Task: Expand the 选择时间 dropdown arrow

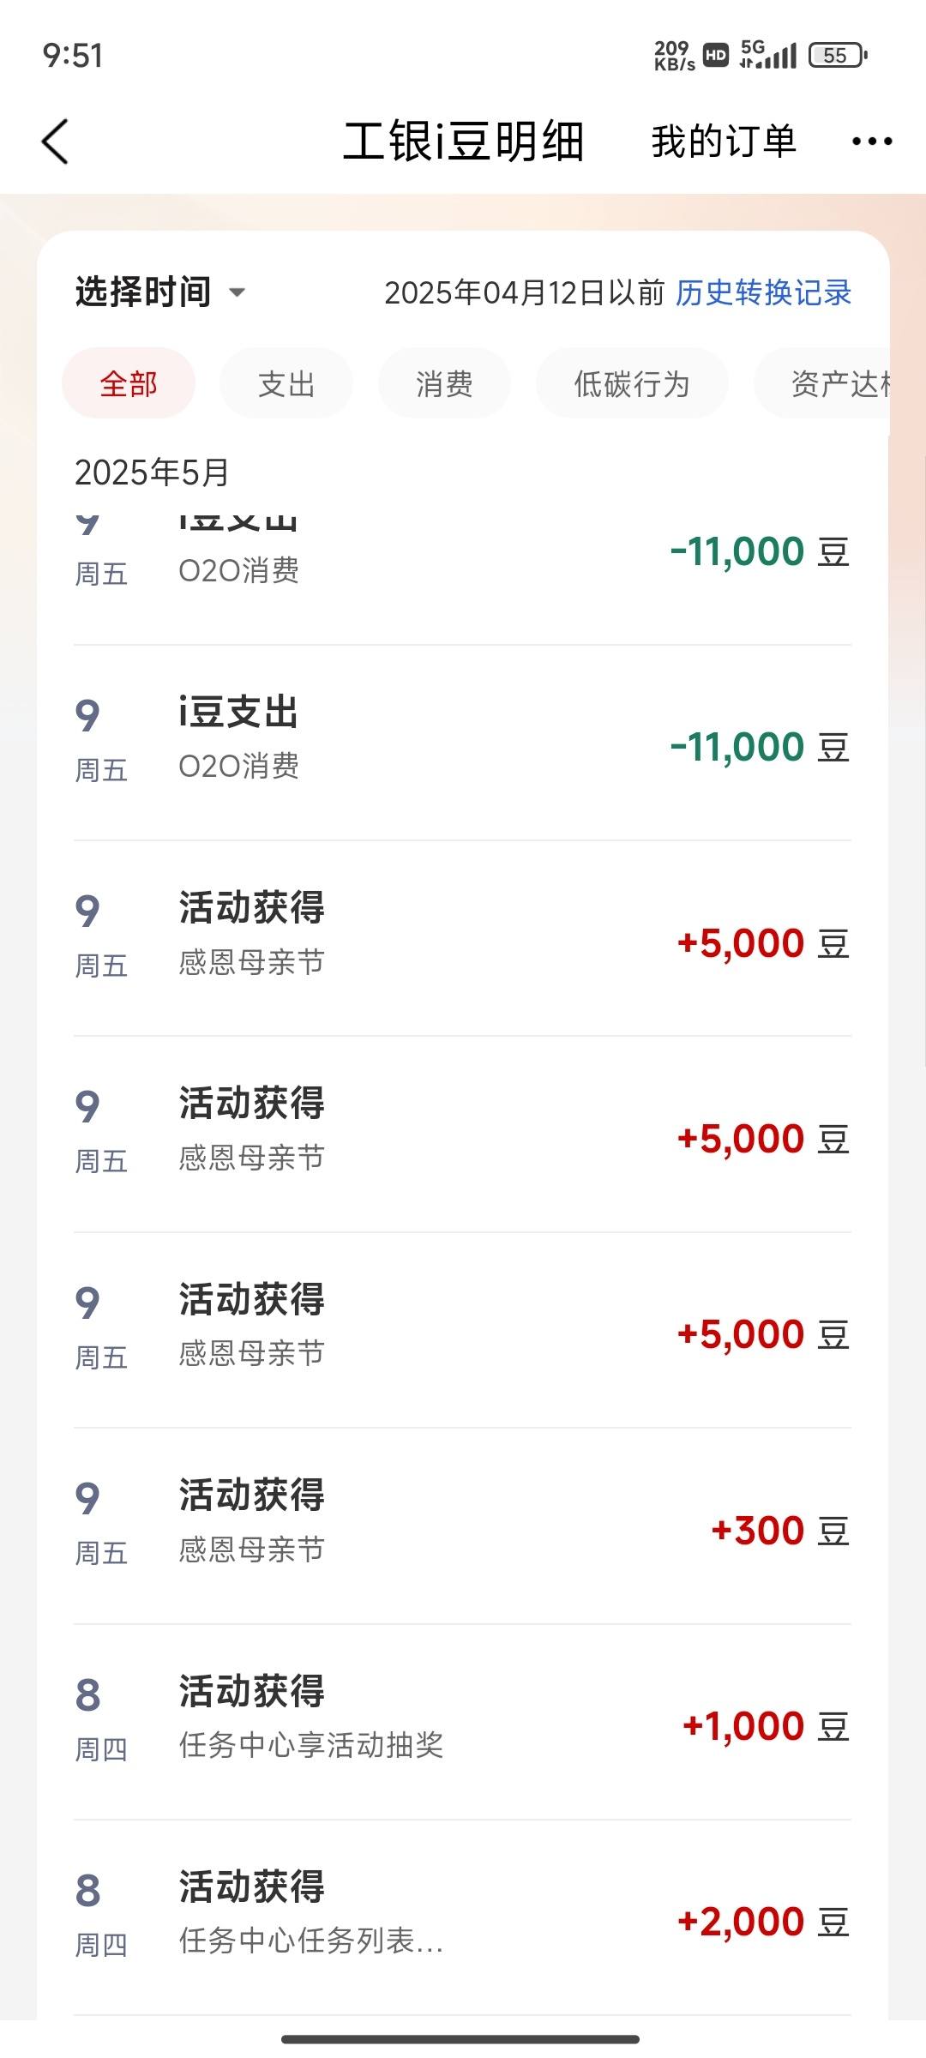Action: [238, 292]
